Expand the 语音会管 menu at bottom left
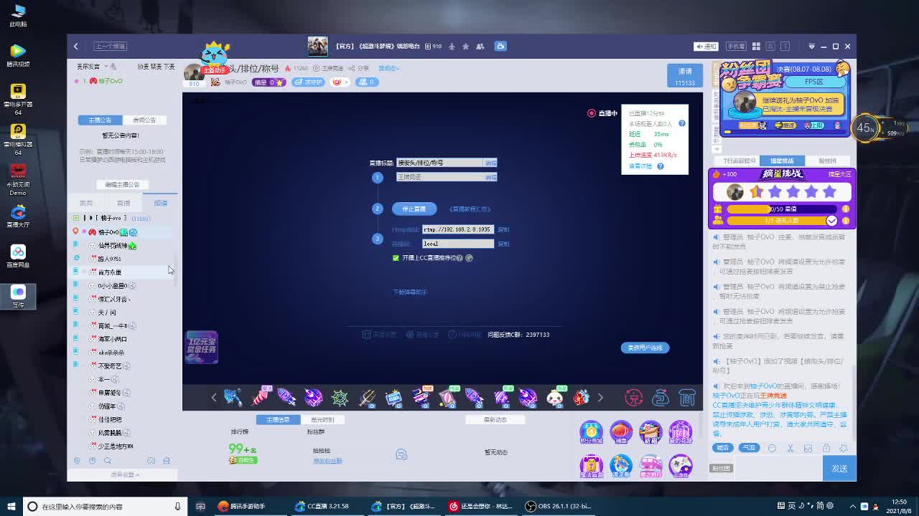The width and height of the screenshot is (919, 516). [x=125, y=474]
